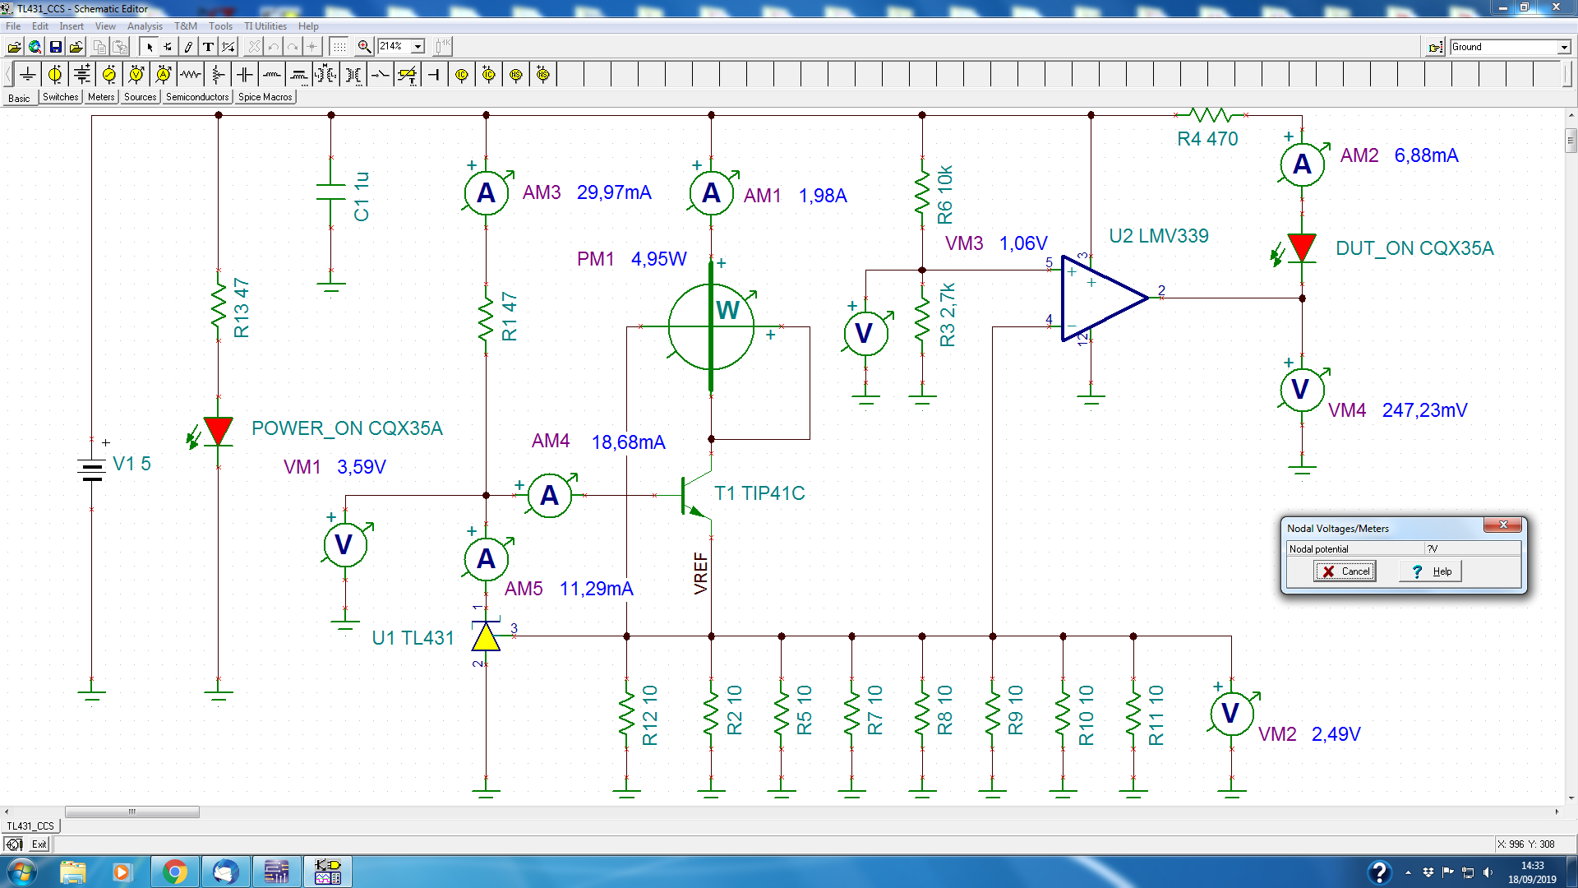This screenshot has width=1578, height=888.
Task: Open the TI Utilities menu
Action: click(x=265, y=26)
